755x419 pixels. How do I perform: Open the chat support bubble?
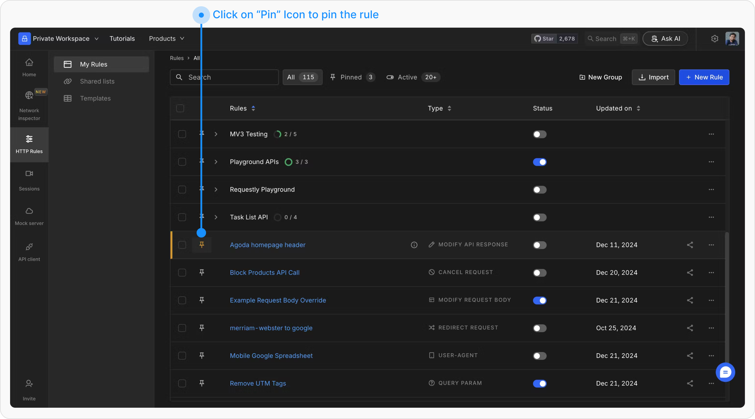(x=725, y=372)
